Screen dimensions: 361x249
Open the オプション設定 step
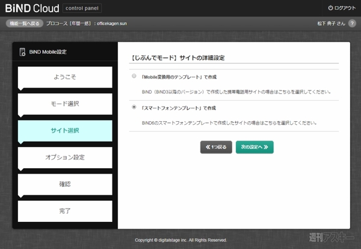(65, 157)
